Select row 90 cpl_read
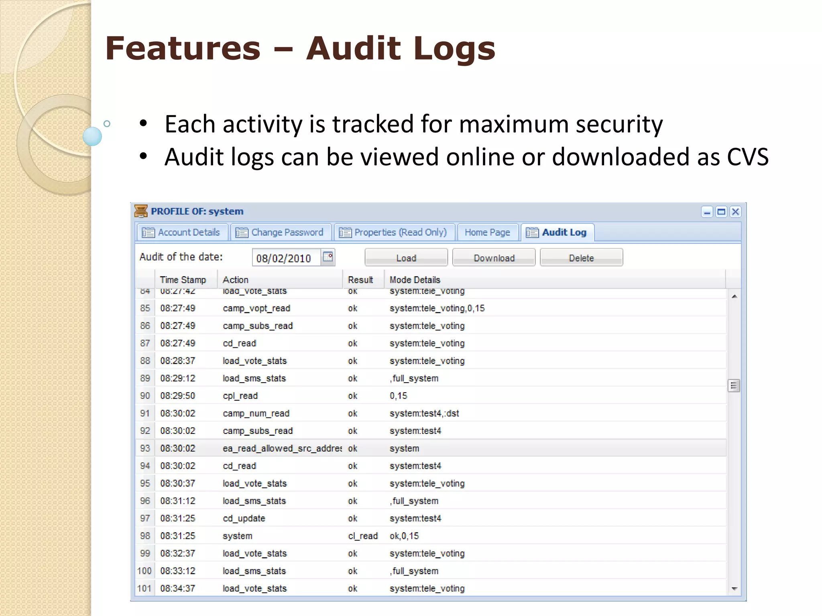822x616 pixels. tap(431, 396)
